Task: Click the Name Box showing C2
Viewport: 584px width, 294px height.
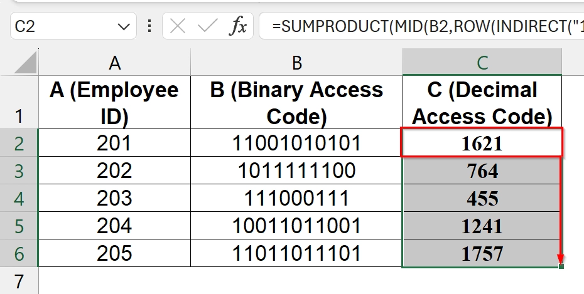Action: click(x=73, y=26)
